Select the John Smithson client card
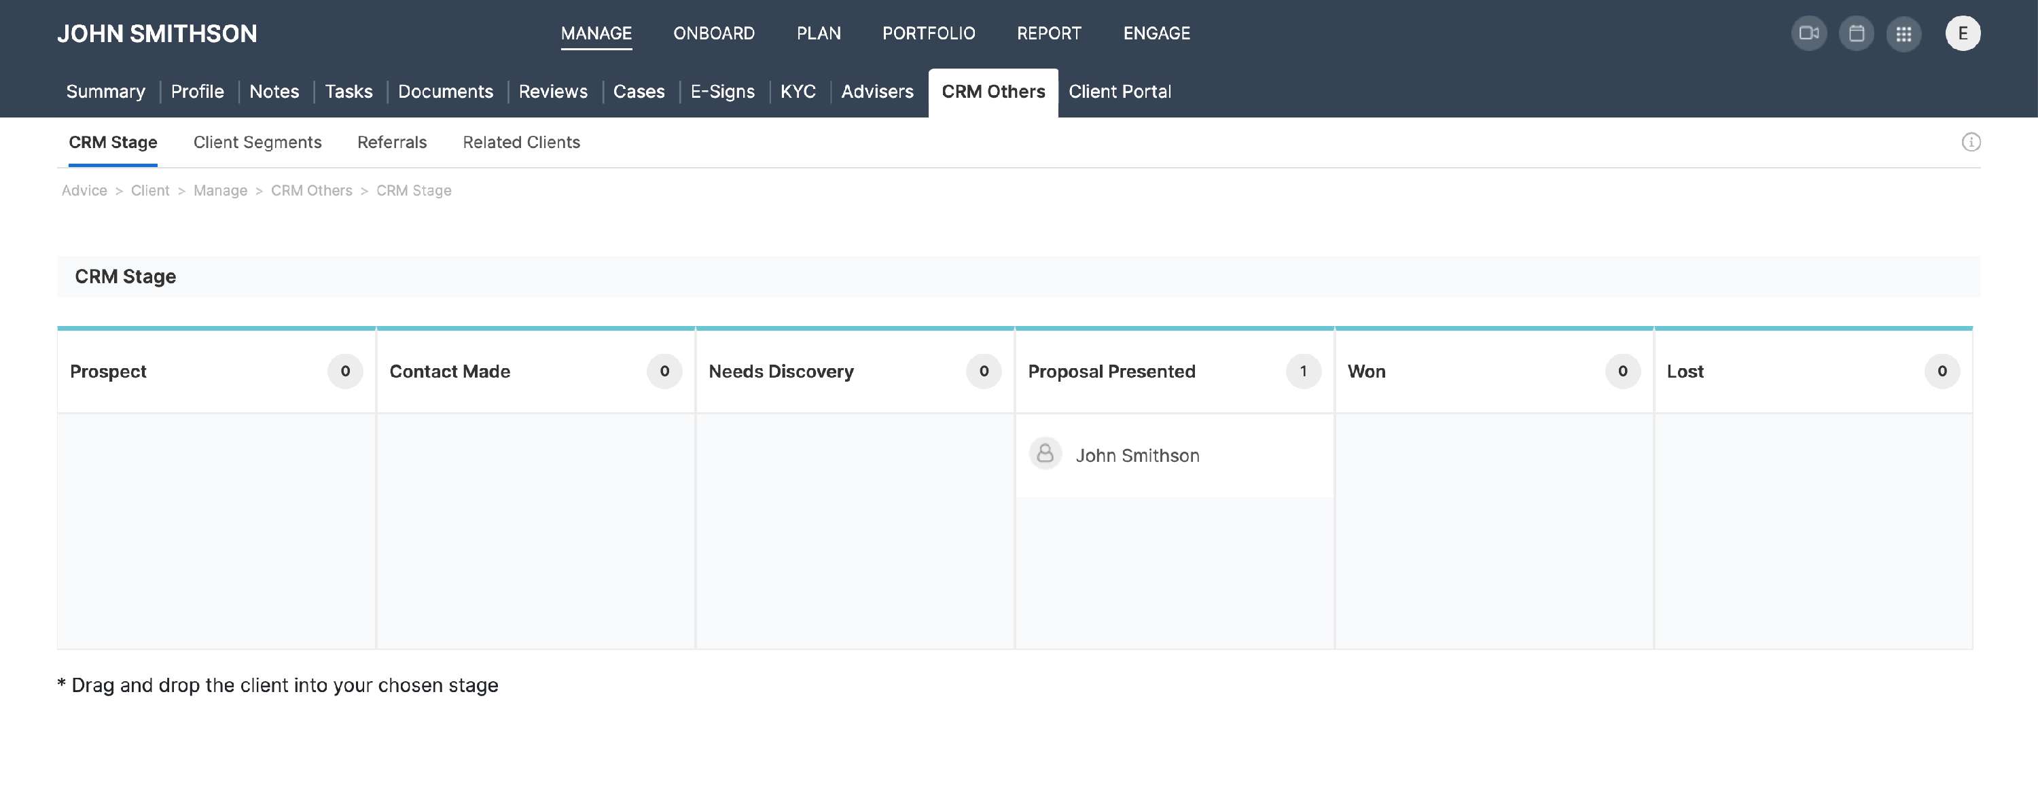2038x796 pixels. pos(1174,455)
